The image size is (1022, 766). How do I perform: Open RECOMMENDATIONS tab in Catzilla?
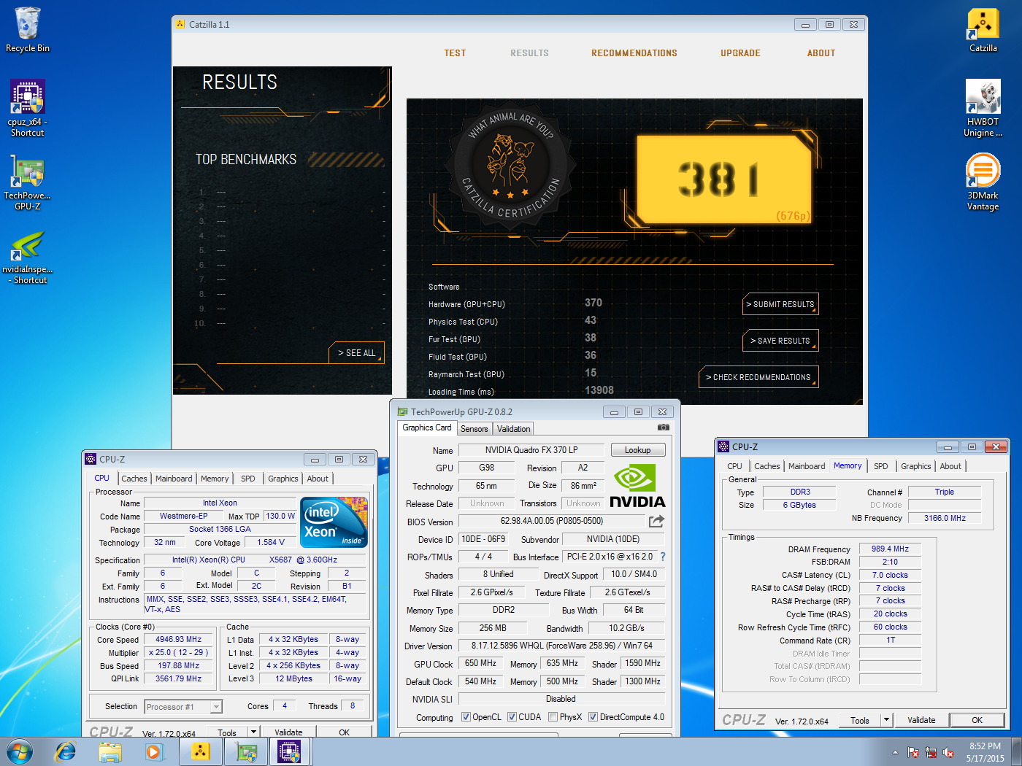pos(634,53)
